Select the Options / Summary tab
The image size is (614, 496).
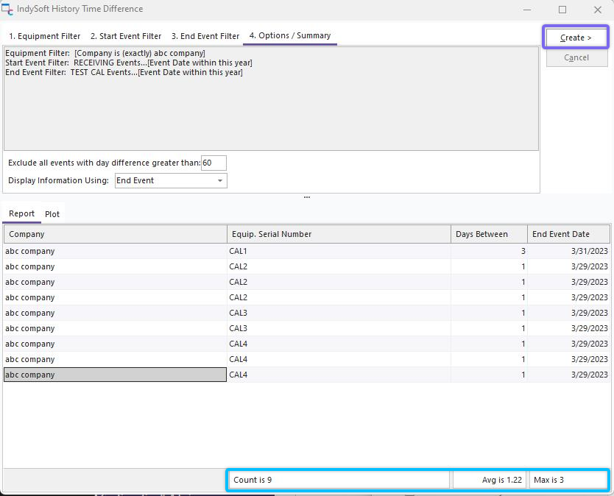click(290, 35)
